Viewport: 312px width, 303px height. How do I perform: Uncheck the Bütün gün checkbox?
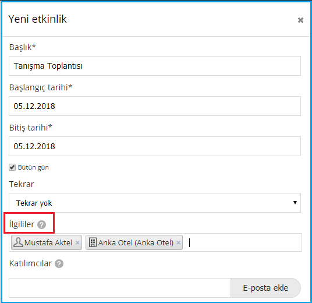pyautogui.click(x=12, y=167)
